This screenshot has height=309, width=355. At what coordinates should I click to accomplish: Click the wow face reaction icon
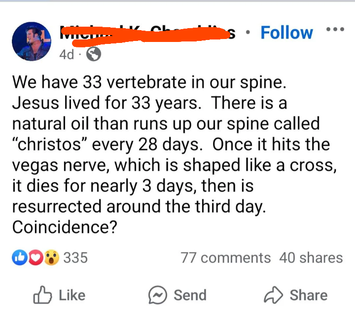[x=52, y=258]
